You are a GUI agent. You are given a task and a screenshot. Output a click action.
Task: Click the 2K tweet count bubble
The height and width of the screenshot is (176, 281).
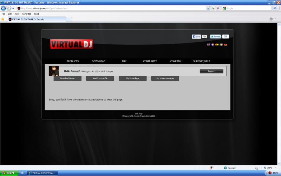coord(226,37)
